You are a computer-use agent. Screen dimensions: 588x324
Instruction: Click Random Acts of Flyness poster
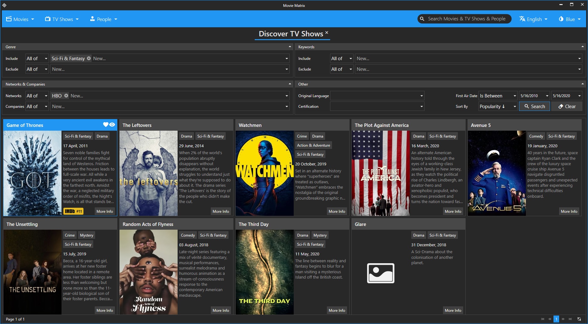(x=148, y=272)
